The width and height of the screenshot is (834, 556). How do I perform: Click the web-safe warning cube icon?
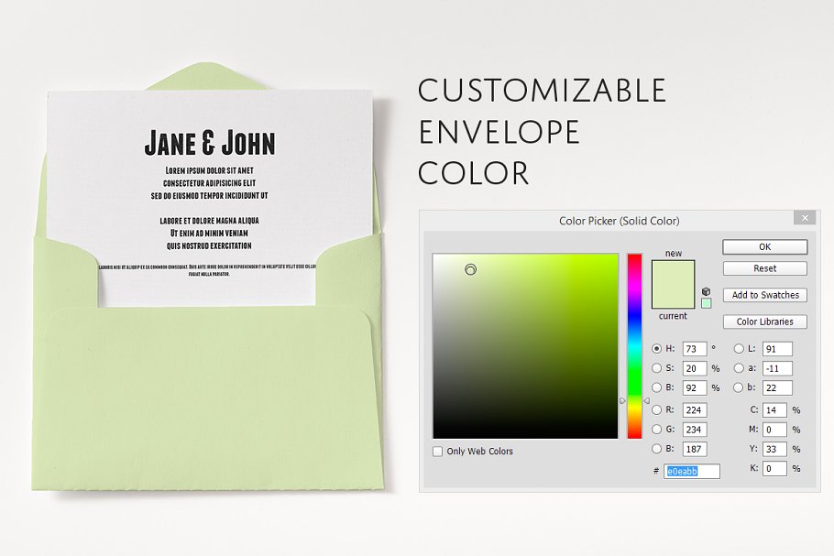[x=706, y=291]
